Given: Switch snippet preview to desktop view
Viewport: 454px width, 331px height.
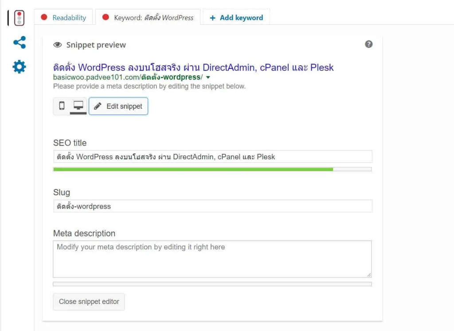Looking at the screenshot, I should (x=78, y=106).
